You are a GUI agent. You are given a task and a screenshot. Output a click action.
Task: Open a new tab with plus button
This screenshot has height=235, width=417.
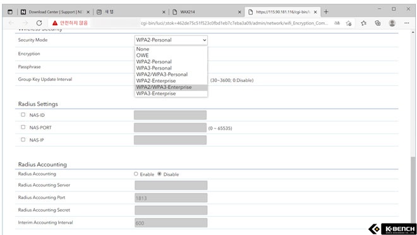click(x=326, y=12)
